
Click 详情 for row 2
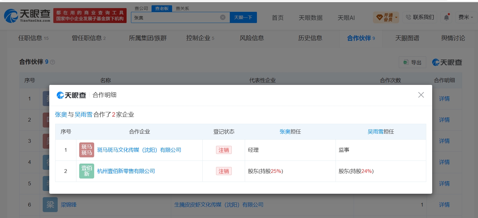444,120
